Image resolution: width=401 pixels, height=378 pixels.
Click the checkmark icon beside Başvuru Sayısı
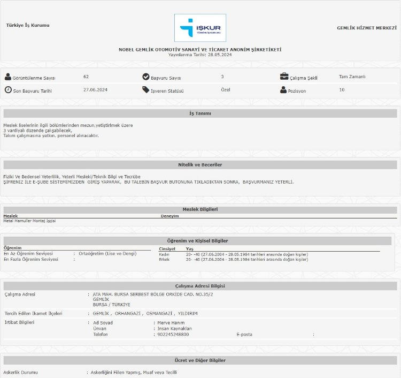pos(146,77)
